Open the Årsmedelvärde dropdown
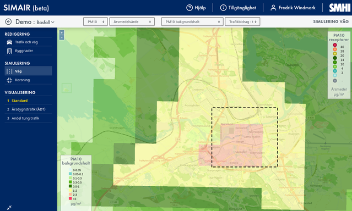Viewport: 352px width, 211px height. [x=132, y=22]
